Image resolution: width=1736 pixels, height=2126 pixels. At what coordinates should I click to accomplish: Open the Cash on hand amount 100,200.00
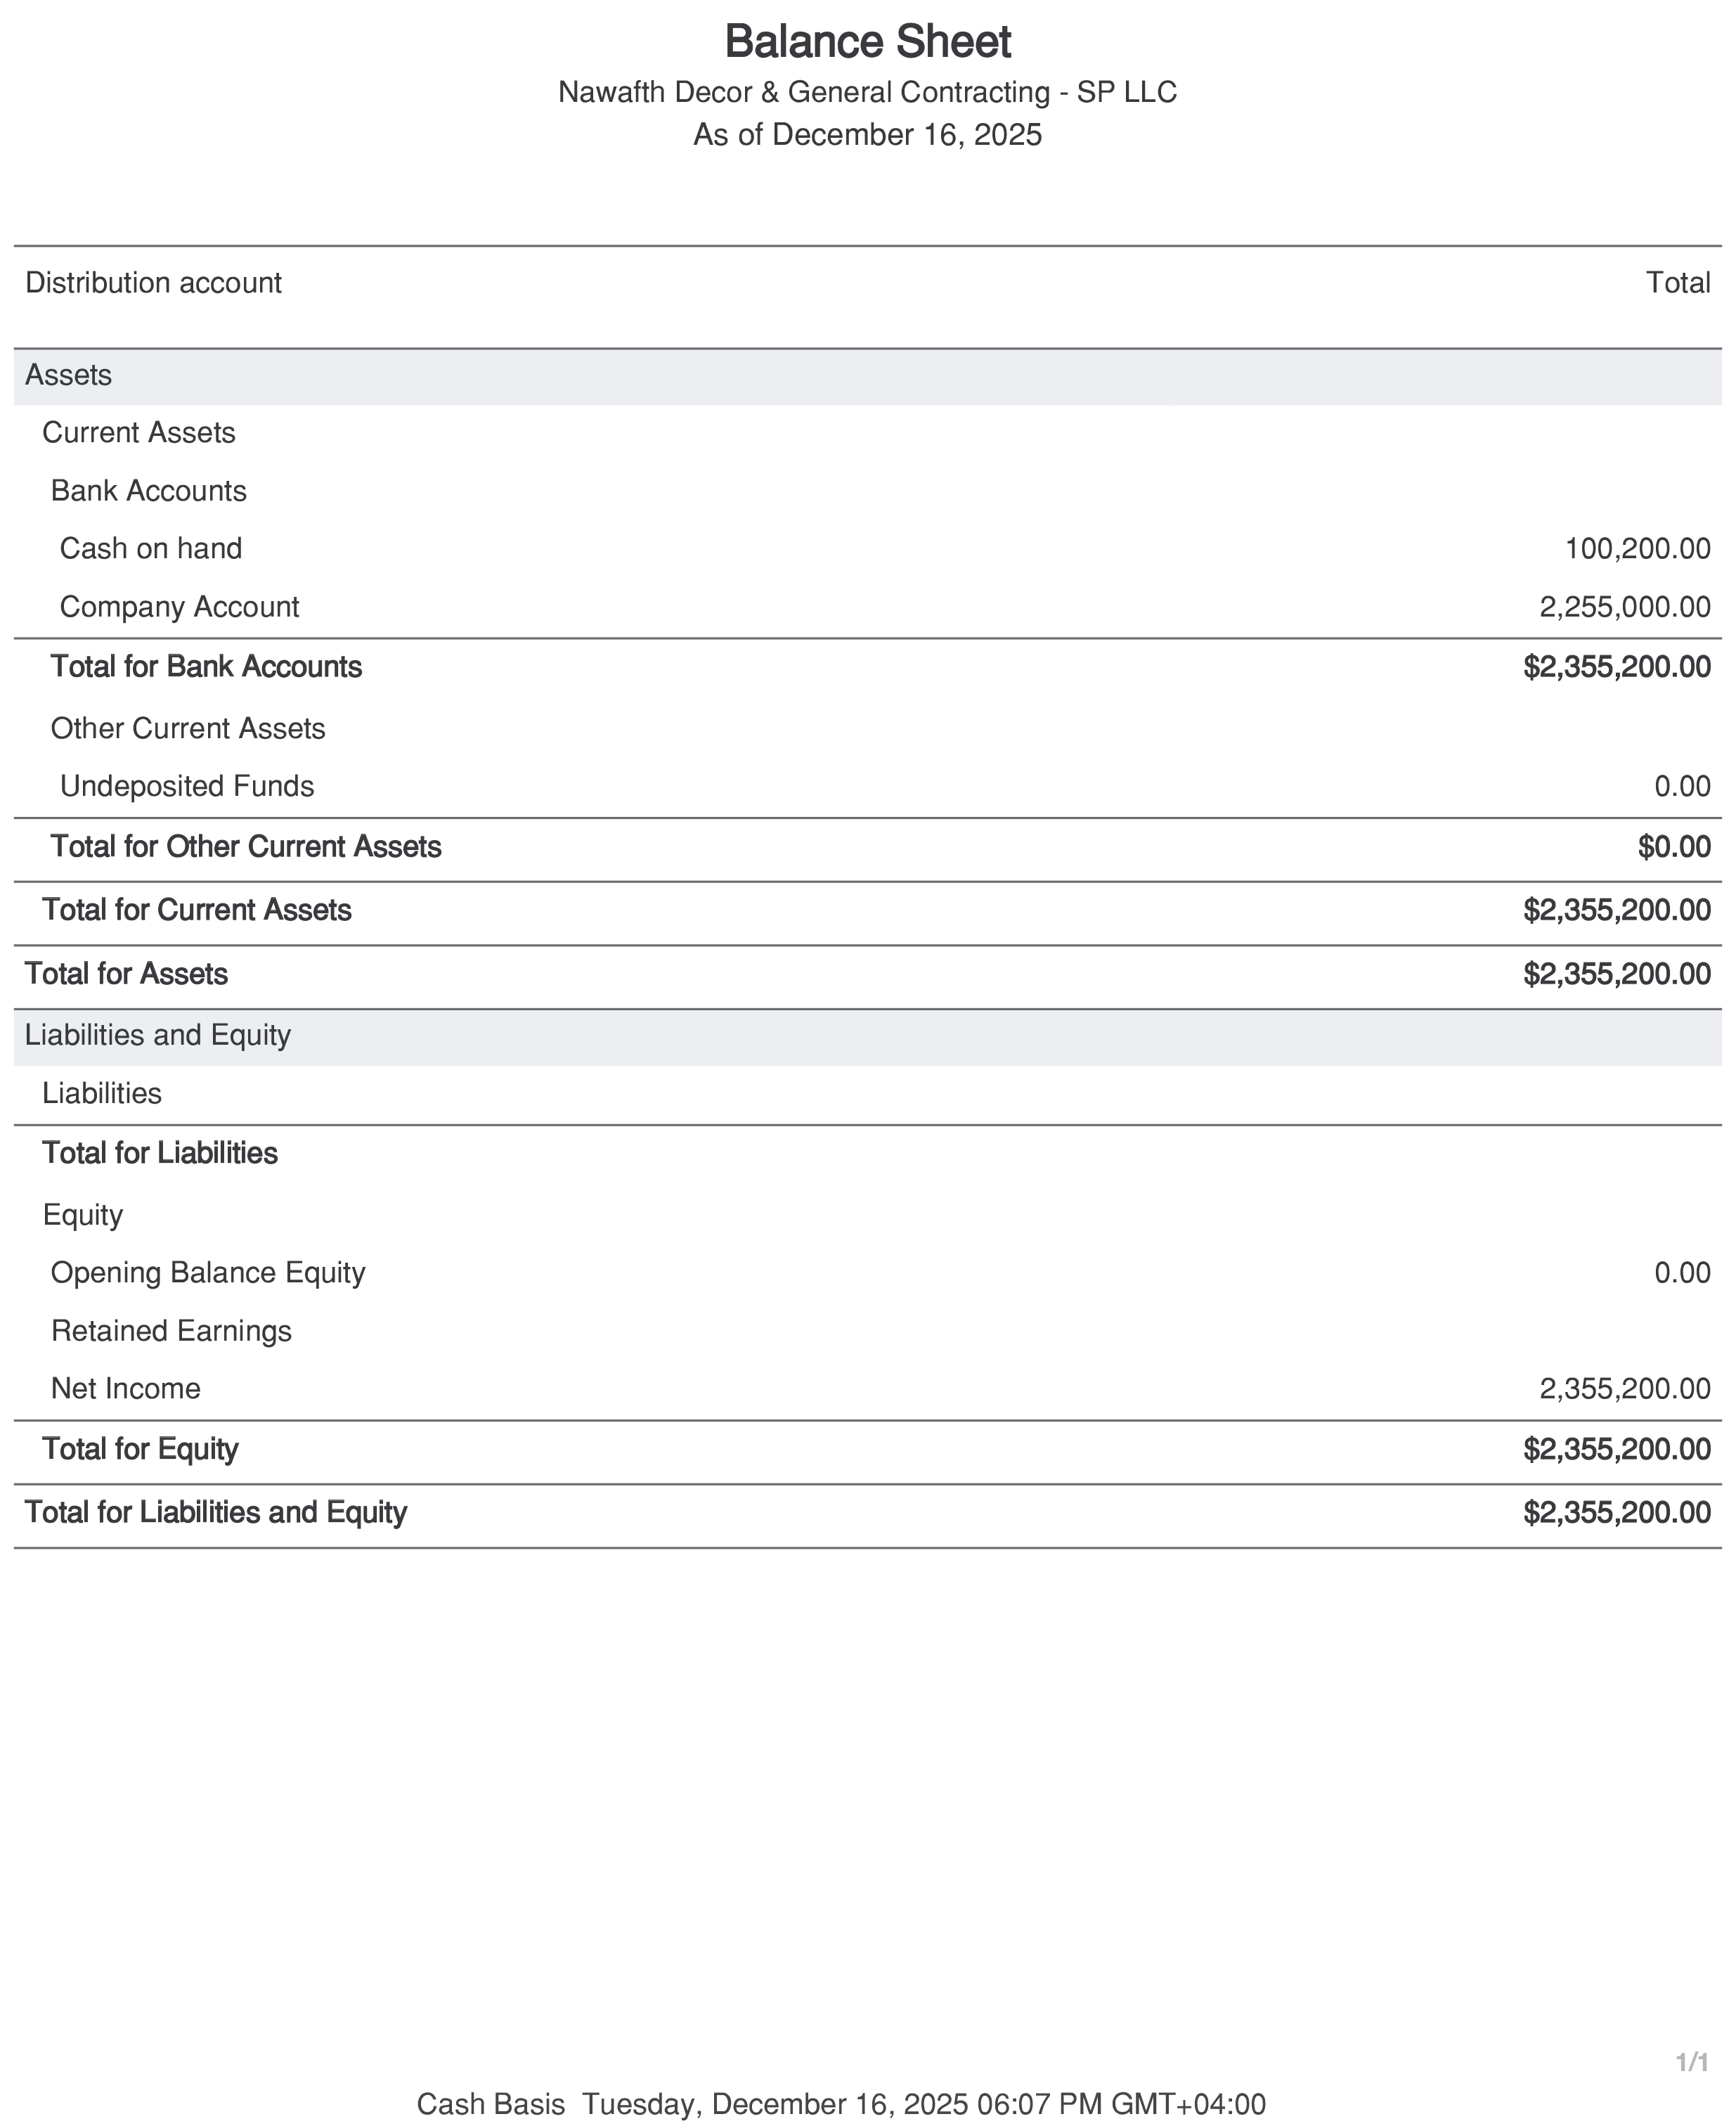(1636, 549)
